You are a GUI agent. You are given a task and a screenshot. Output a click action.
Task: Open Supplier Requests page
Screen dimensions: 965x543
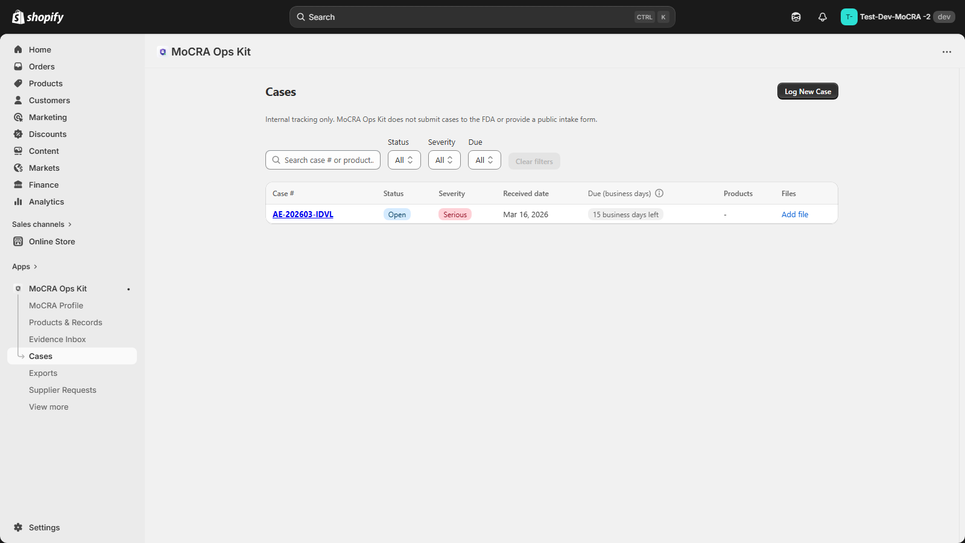coord(63,390)
